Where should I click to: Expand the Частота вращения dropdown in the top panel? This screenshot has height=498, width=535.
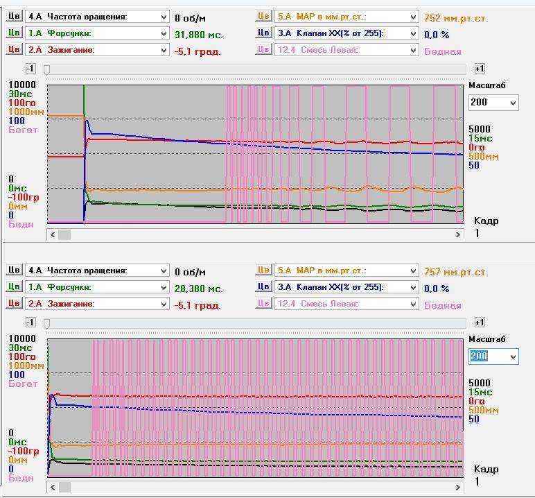[x=164, y=17]
